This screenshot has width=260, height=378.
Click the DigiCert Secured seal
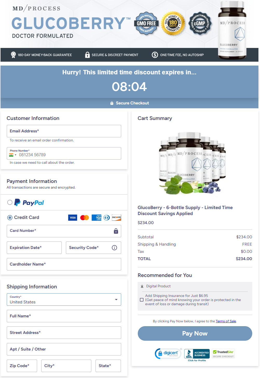tap(168, 353)
